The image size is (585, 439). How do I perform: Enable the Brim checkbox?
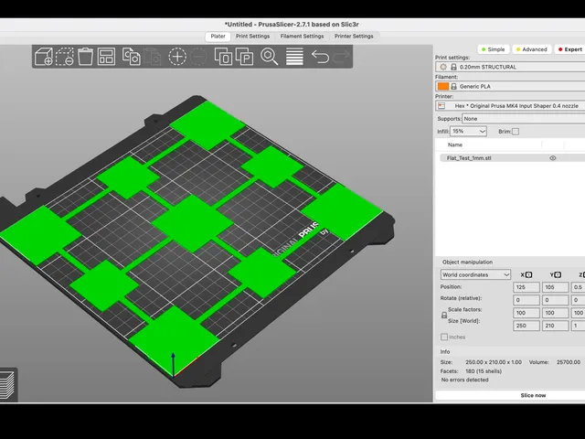[x=516, y=132]
